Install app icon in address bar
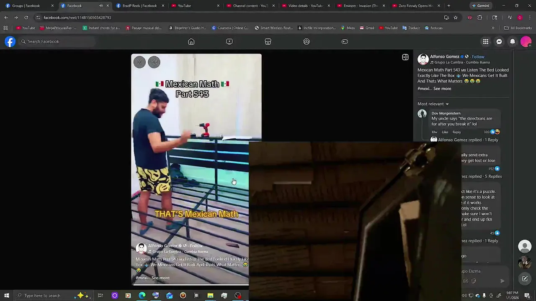The width and height of the screenshot is (536, 301). tap(446, 18)
